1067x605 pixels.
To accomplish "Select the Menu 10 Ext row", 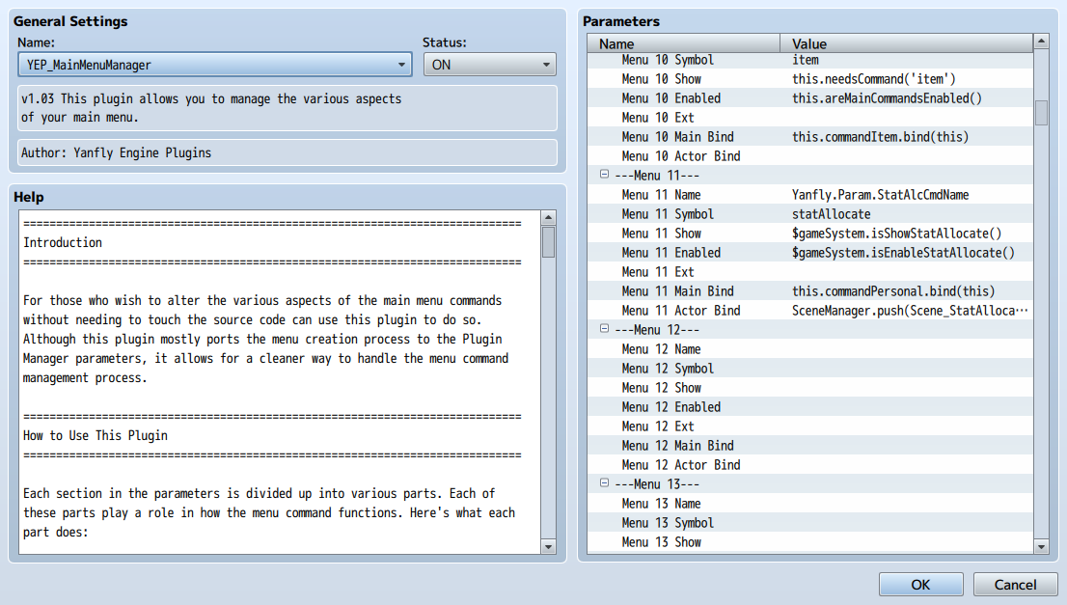I will [x=809, y=118].
